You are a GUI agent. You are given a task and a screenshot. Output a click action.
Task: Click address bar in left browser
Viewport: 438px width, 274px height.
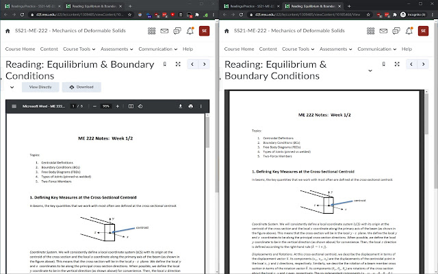point(81,14)
